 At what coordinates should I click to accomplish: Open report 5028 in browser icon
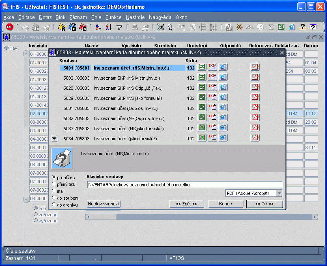tap(223, 87)
